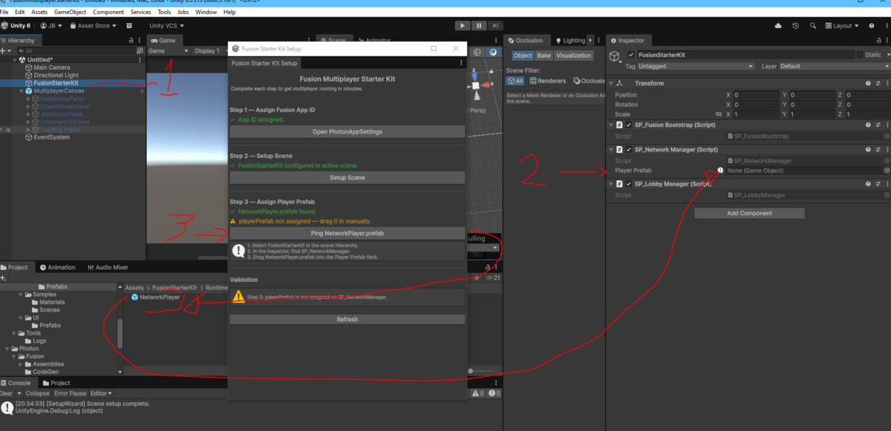Open the Unity Cloud icon

tap(778, 25)
